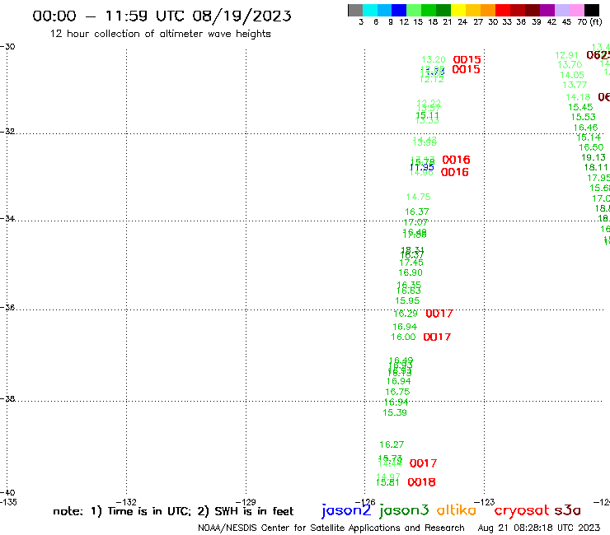Click the black swatch at the legend end
The image size is (610, 535).
pyautogui.click(x=591, y=10)
